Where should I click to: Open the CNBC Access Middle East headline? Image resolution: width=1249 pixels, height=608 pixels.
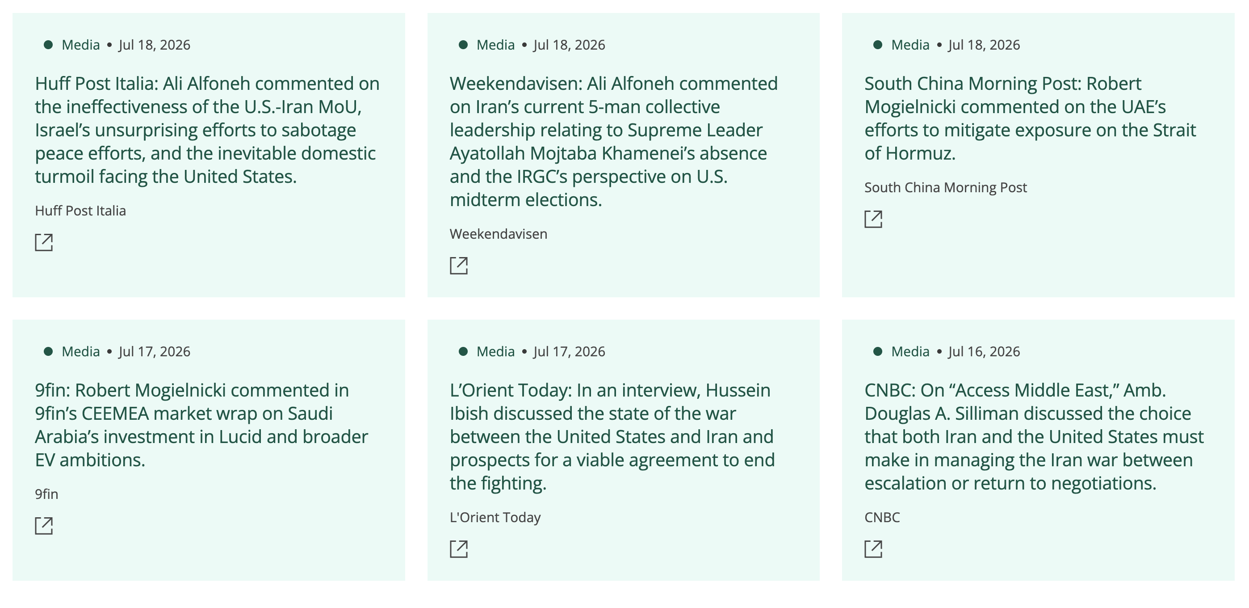click(x=1034, y=437)
